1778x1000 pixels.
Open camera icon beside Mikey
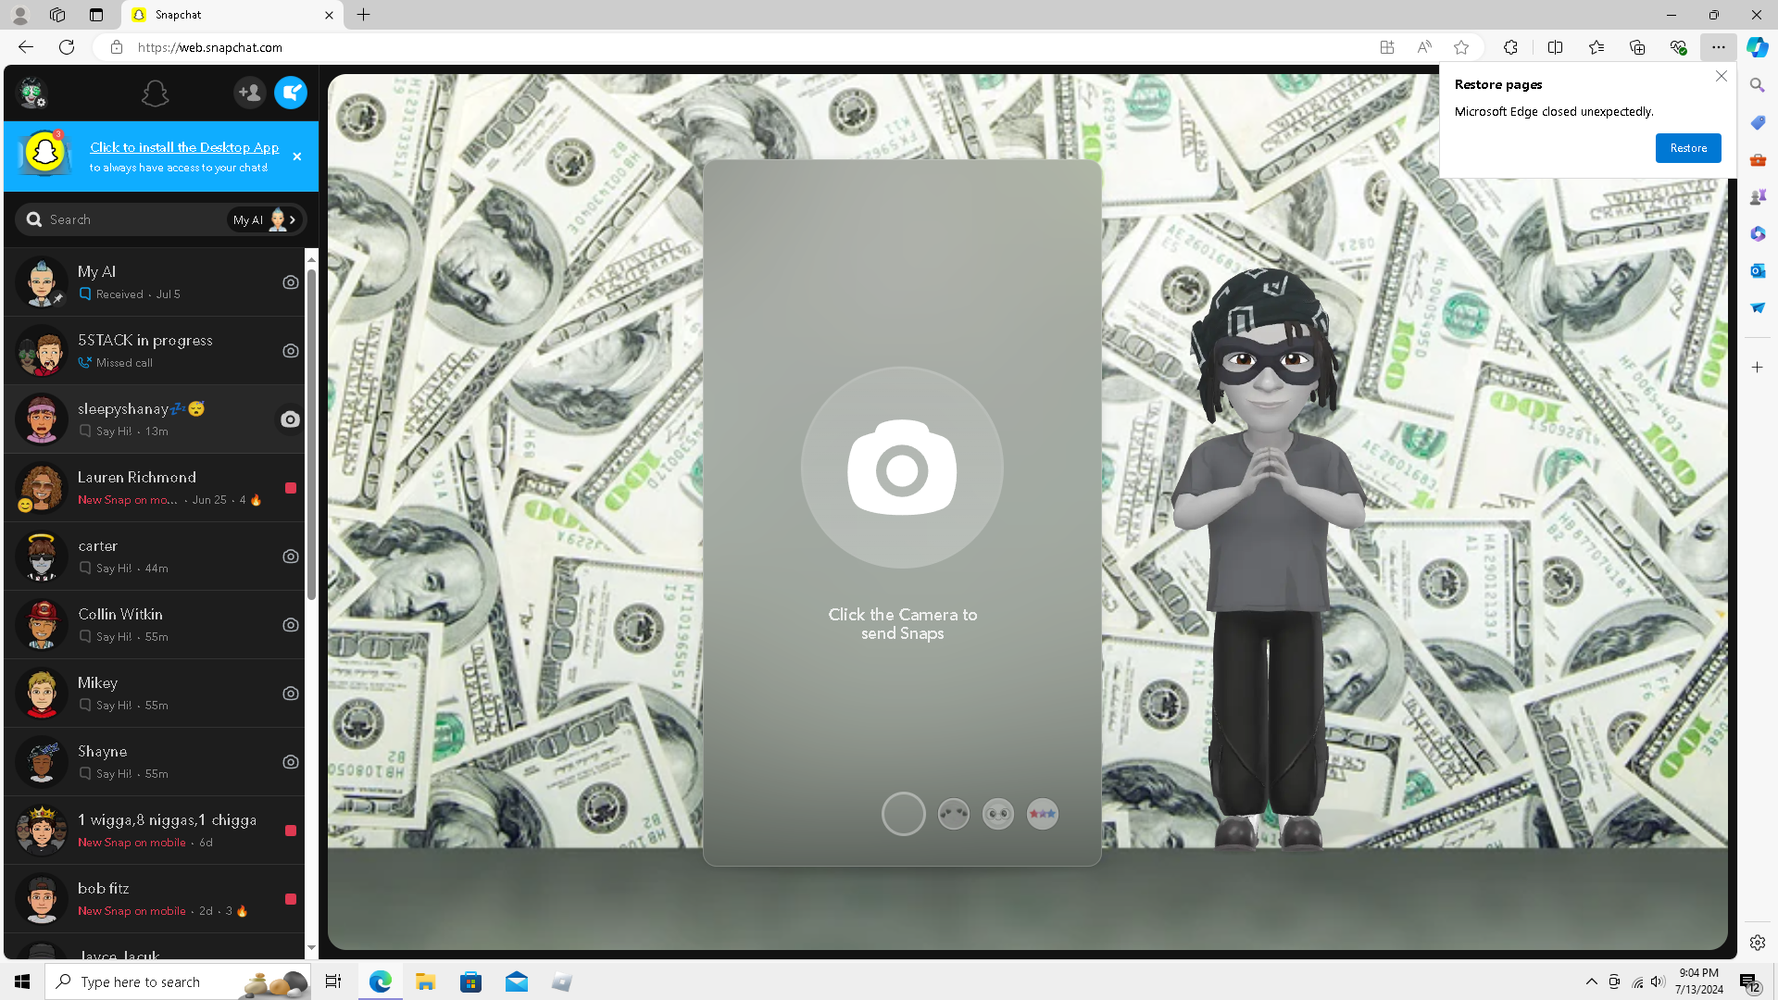[x=291, y=694]
